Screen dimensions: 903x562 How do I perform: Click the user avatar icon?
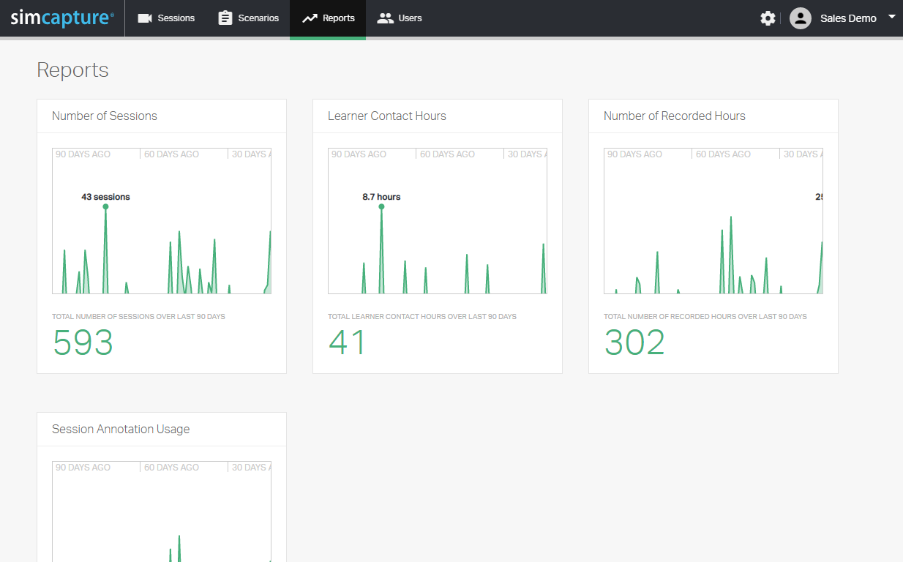click(x=801, y=18)
